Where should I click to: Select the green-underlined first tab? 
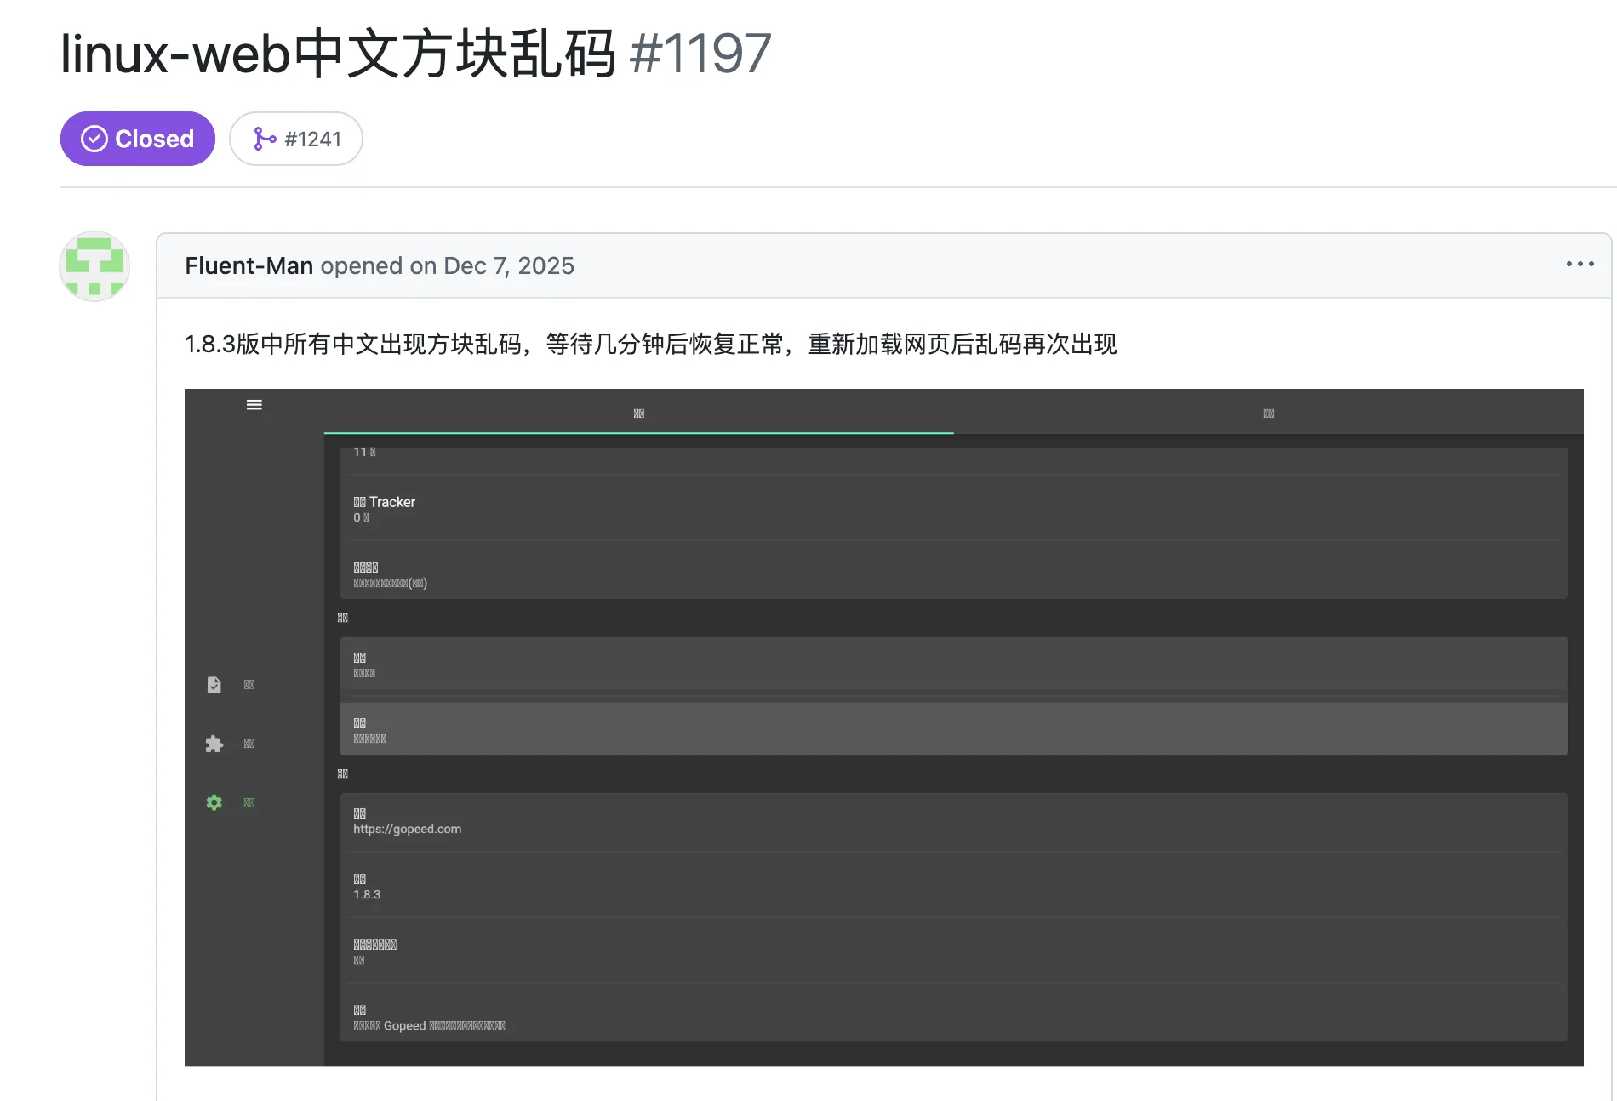tap(638, 414)
